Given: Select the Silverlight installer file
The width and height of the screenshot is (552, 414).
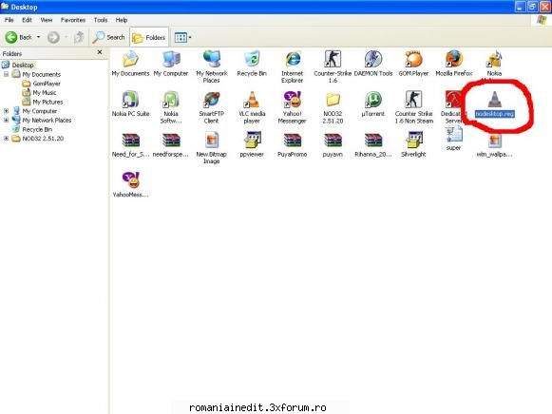Looking at the screenshot, I should [x=413, y=144].
